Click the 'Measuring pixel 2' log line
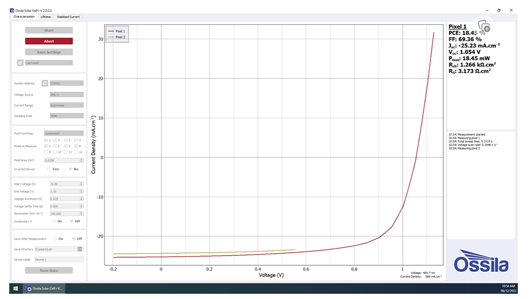 click(x=464, y=148)
